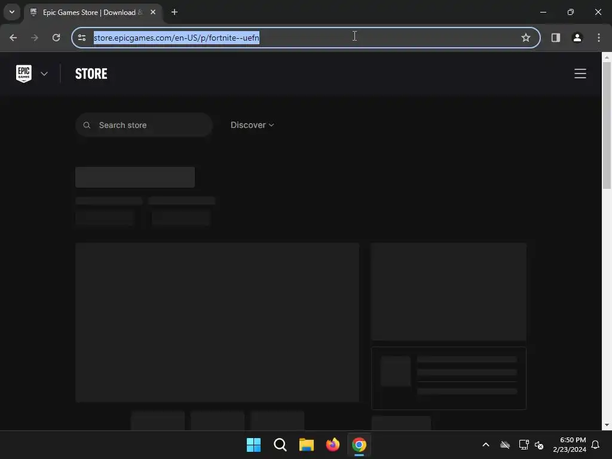Open the tab search dropdown arrow
Image resolution: width=612 pixels, height=459 pixels.
coord(12,12)
